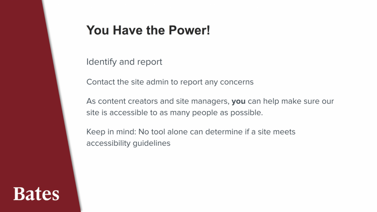This screenshot has height=212, width=377.
Task: Click the words "accessibility guidelines"
Action: click(x=128, y=143)
